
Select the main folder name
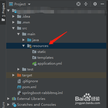point(31,34)
